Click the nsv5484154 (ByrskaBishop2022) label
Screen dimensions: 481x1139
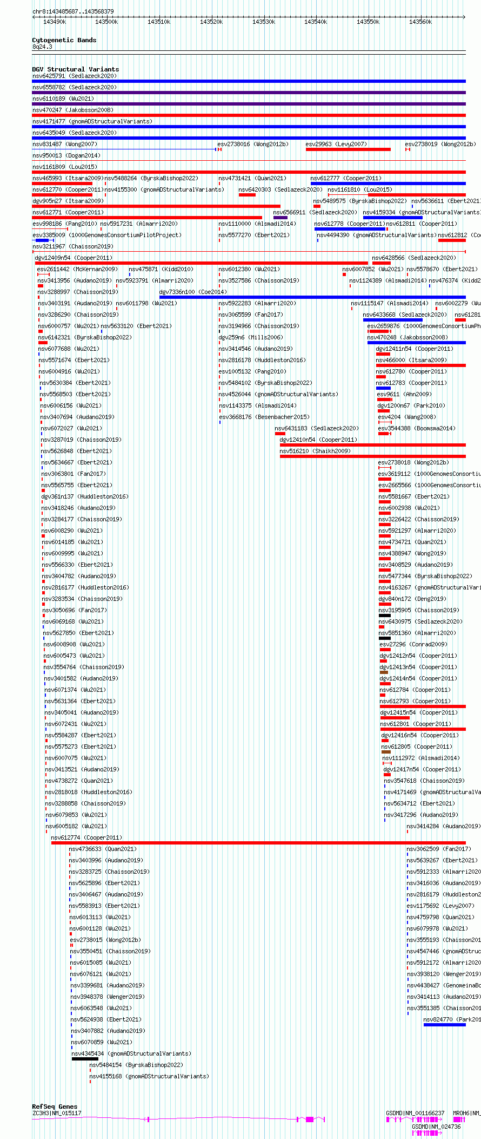[136, 1065]
